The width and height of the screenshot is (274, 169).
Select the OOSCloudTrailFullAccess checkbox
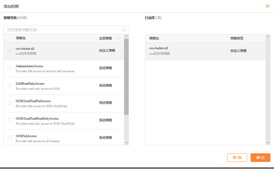(x=10, y=103)
